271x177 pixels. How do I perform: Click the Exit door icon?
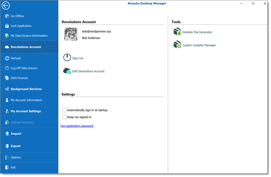pyautogui.click(x=7, y=167)
